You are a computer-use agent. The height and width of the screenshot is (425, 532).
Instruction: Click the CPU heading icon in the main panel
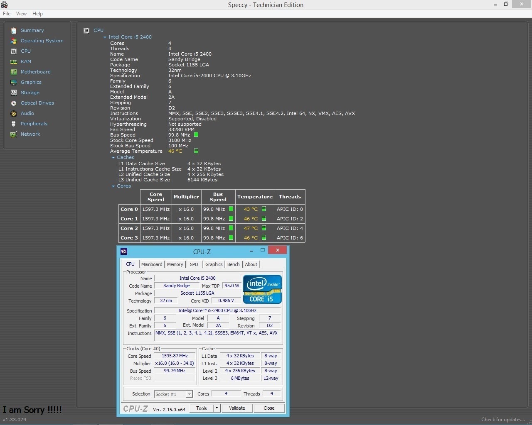click(x=86, y=30)
